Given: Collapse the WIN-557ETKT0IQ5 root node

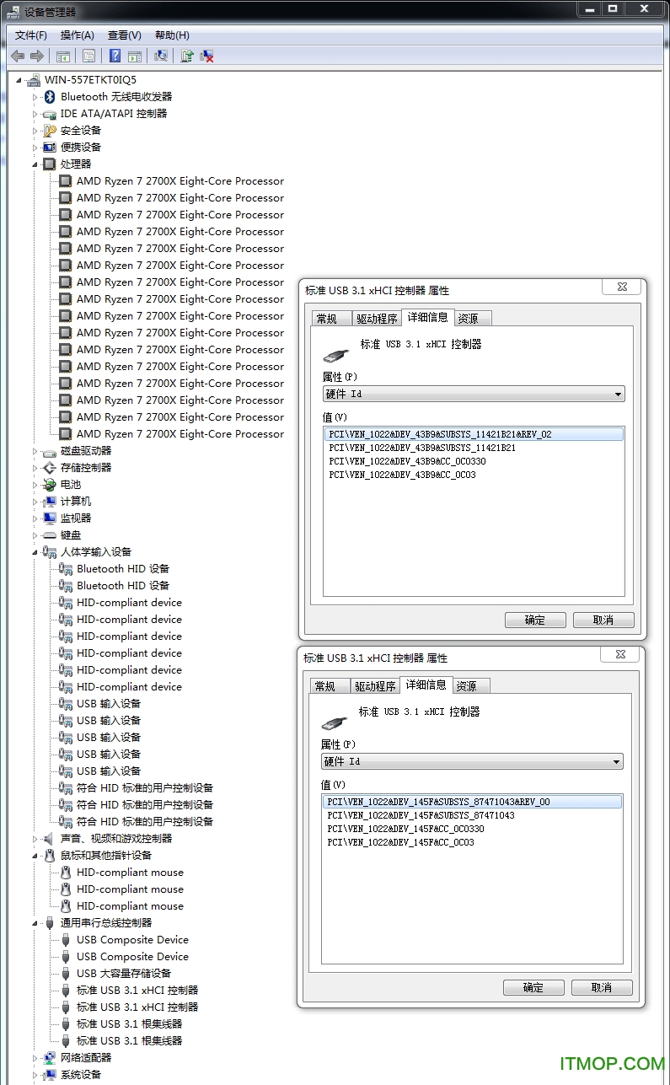Looking at the screenshot, I should click(x=19, y=80).
